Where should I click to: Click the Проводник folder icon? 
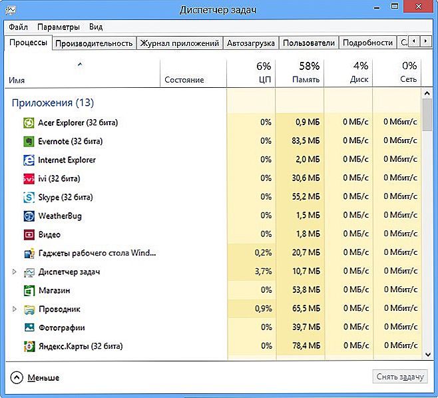(29, 309)
